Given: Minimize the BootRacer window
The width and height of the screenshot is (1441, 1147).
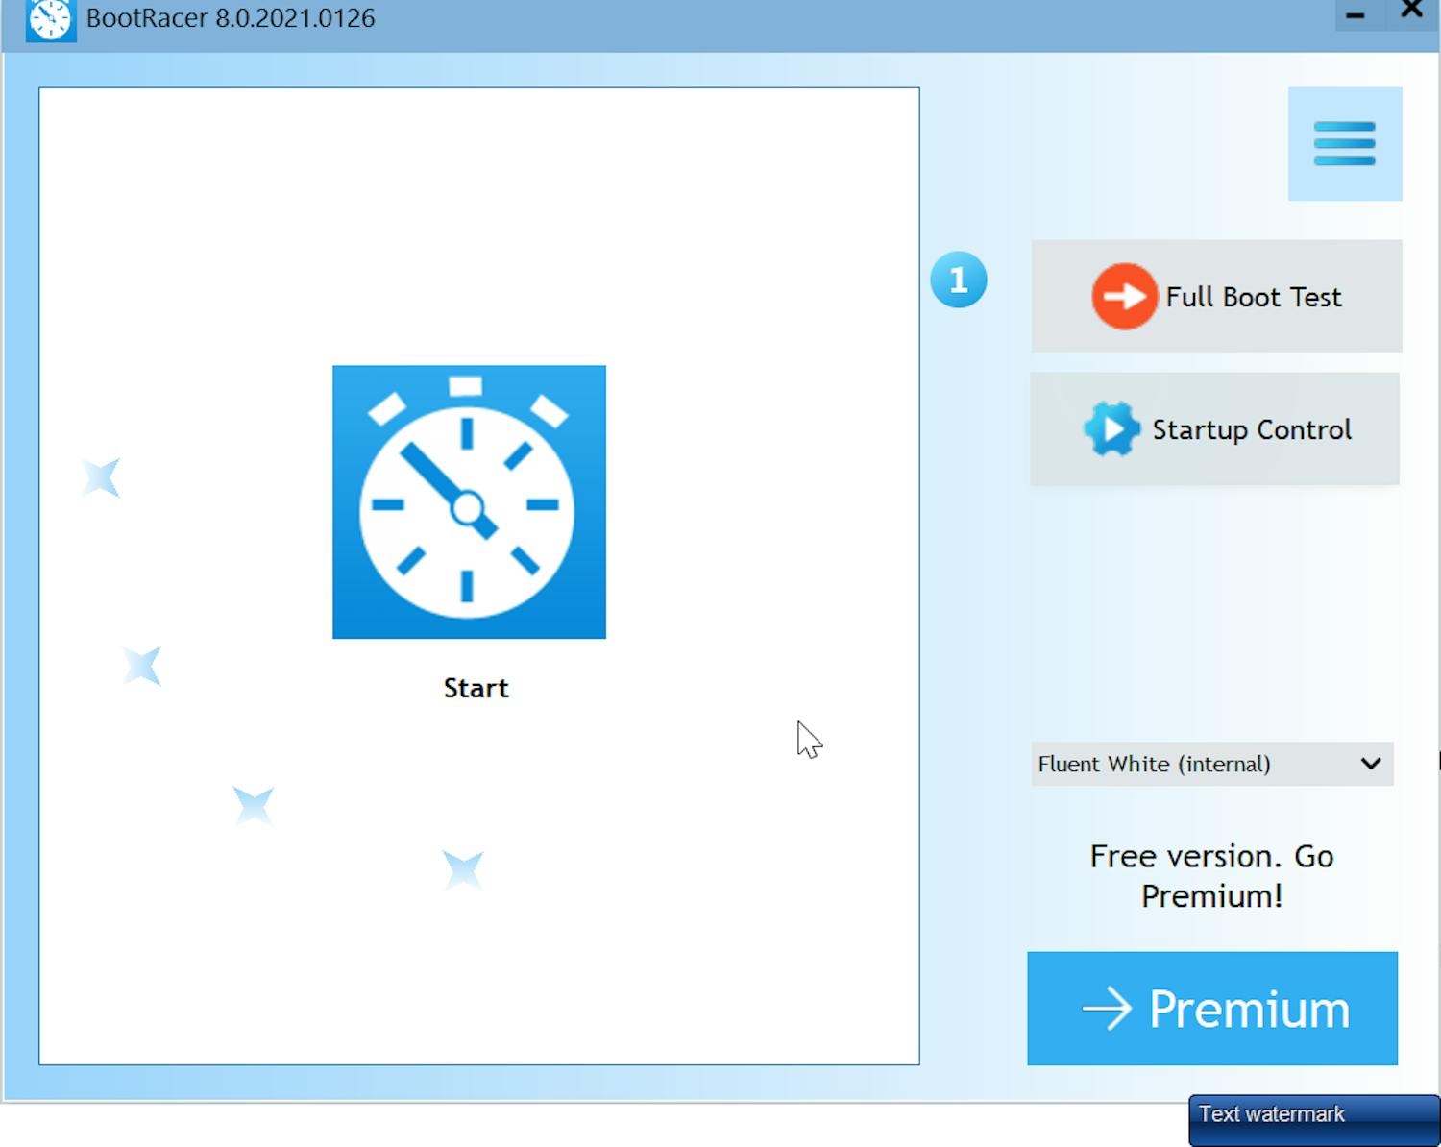Looking at the screenshot, I should coord(1356,14).
